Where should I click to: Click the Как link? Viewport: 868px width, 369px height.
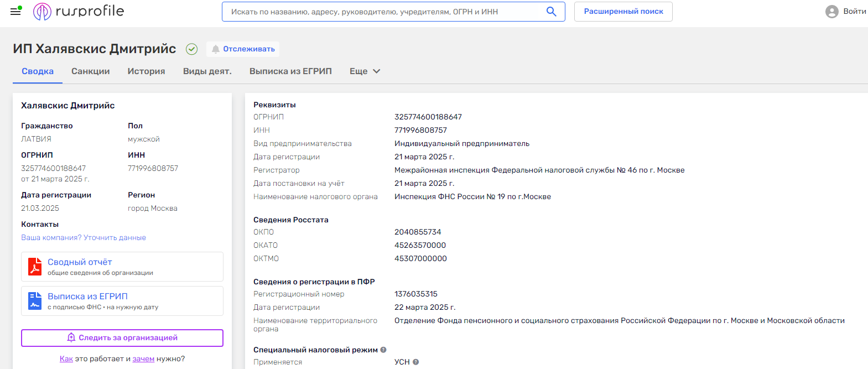(x=66, y=358)
